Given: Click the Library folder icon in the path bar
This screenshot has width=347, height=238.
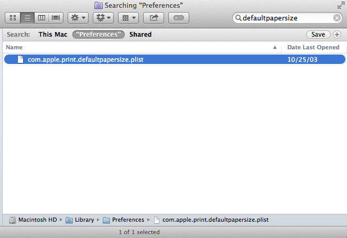Looking at the screenshot, I should coord(69,220).
